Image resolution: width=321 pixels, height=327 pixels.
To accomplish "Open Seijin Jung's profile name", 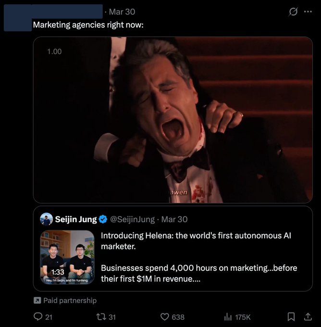I will 76,219.
